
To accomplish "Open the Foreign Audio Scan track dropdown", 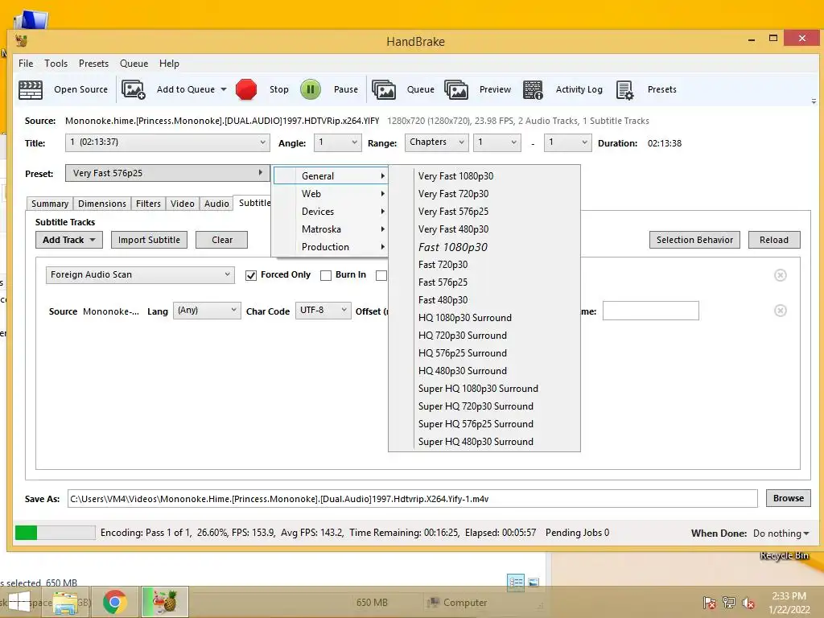I will click(140, 275).
